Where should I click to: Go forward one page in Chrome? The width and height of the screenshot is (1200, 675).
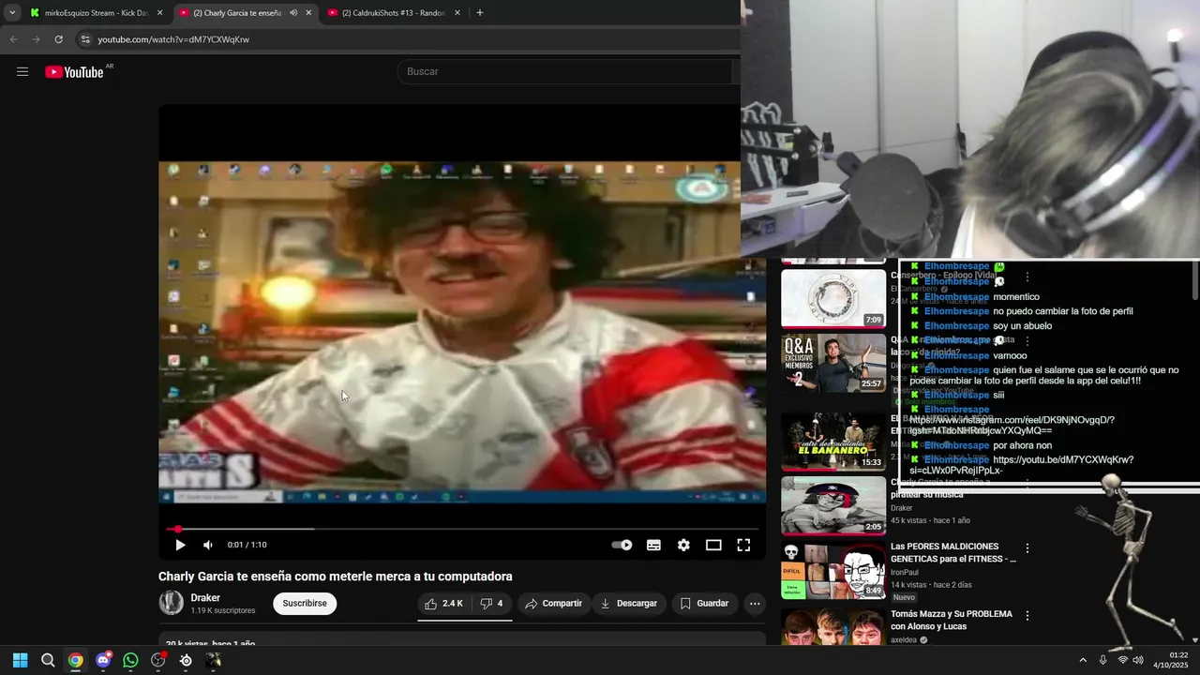[x=36, y=39]
